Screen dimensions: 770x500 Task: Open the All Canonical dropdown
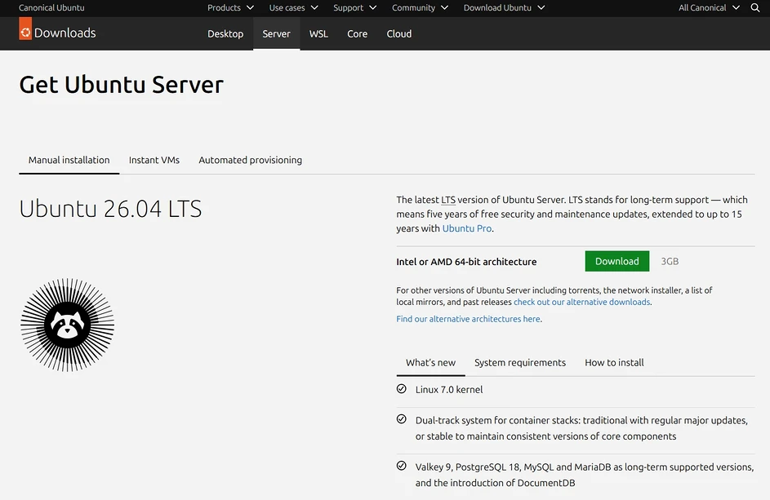pos(709,7)
